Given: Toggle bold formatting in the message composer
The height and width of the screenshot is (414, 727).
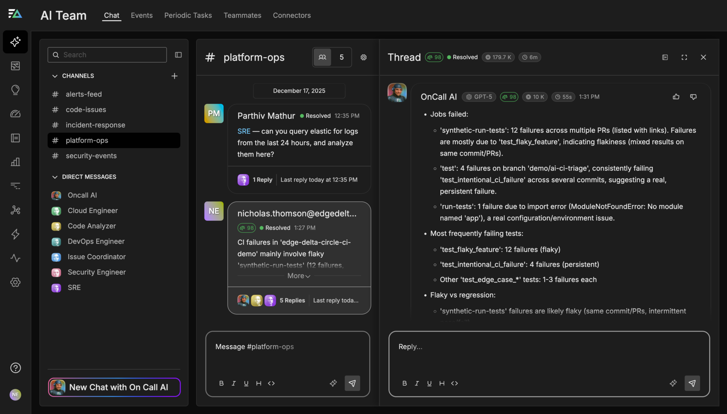Looking at the screenshot, I should (221, 383).
